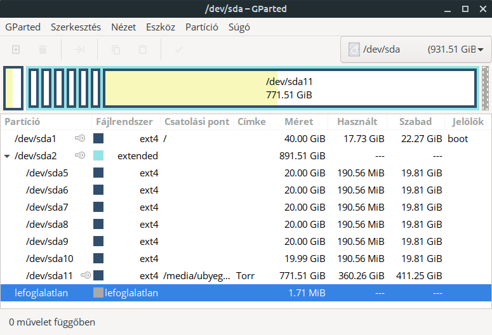Image resolution: width=492 pixels, height=335 pixels.
Task: Maximize the GParted window
Action: point(465,9)
